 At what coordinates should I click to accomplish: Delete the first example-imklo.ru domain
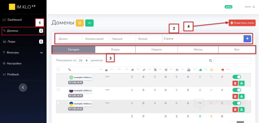pyautogui.click(x=235, y=83)
